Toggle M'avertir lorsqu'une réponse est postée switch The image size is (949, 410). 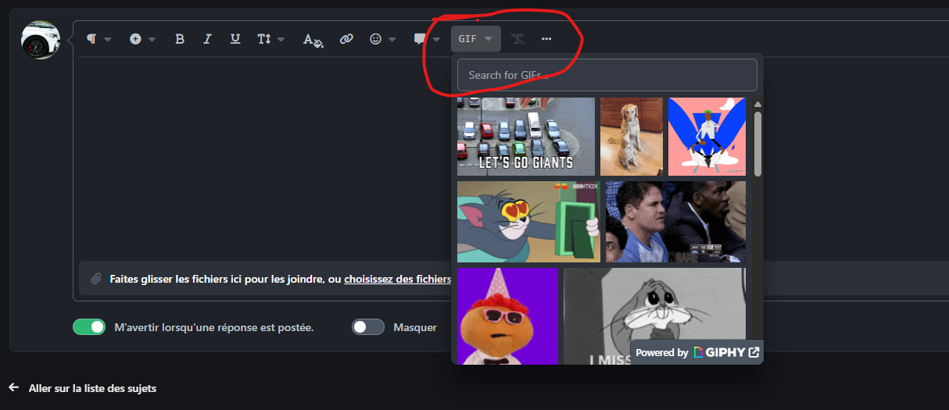tap(89, 327)
